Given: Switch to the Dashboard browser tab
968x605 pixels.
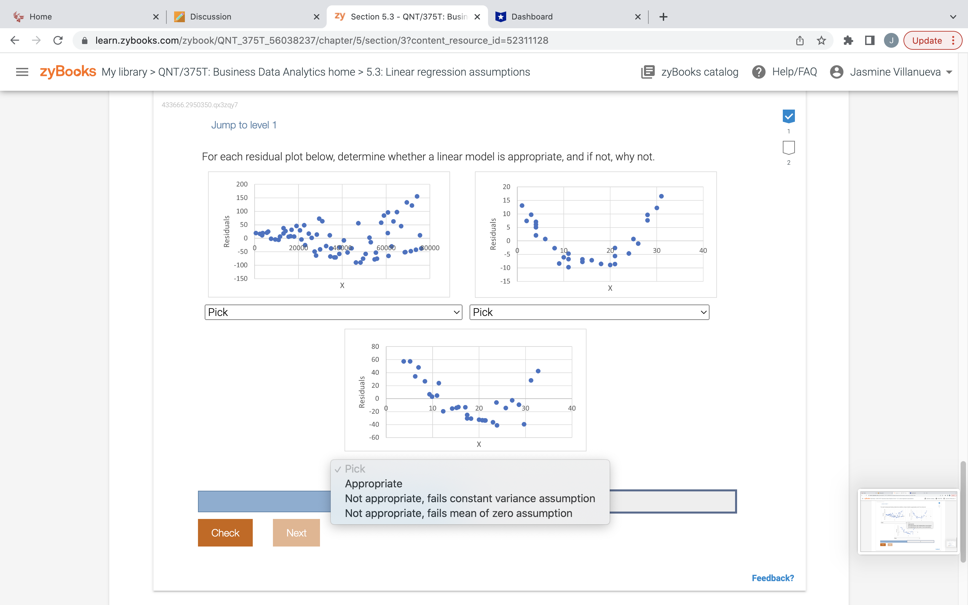Looking at the screenshot, I should [x=532, y=17].
